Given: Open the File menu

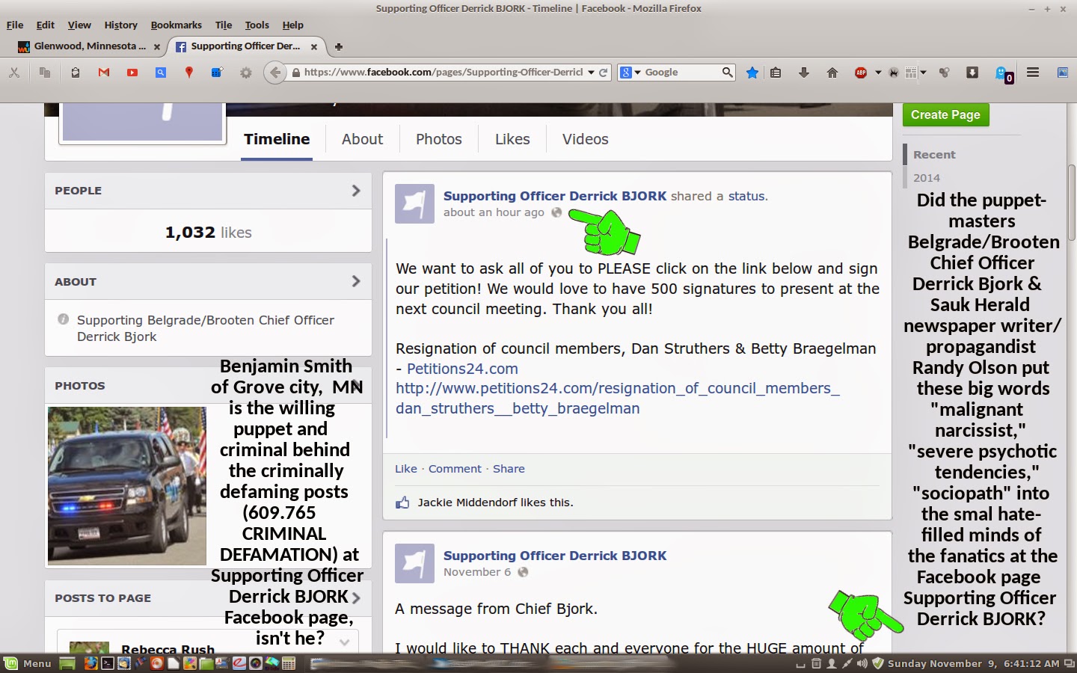Looking at the screenshot, I should 15,25.
